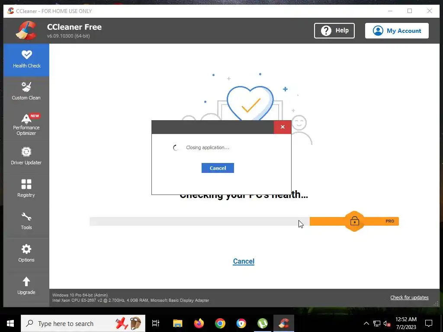
Task: Launch Google Chrome from taskbar
Action: [x=220, y=323]
